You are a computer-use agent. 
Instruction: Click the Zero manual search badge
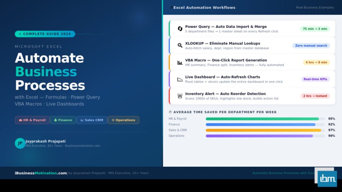[x=311, y=45]
